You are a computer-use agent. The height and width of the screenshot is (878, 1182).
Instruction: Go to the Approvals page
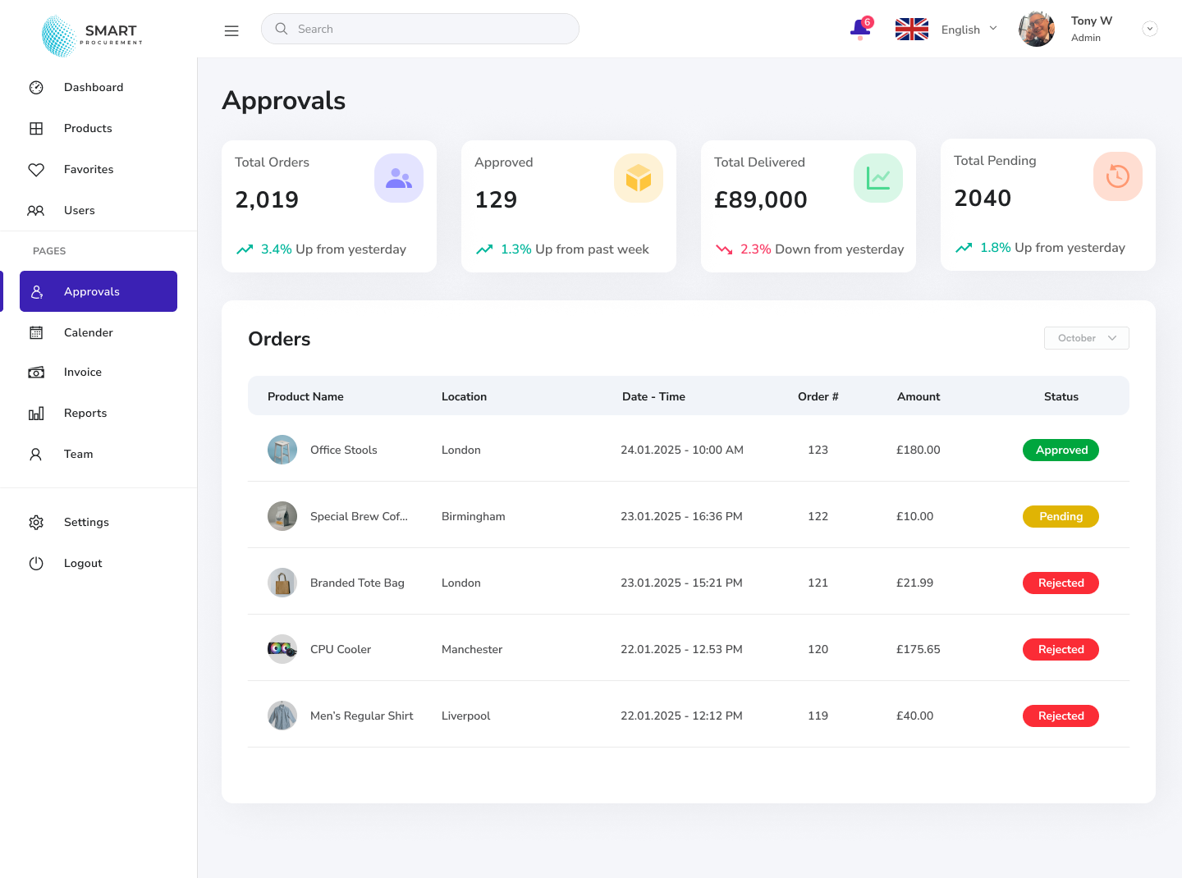click(x=98, y=291)
